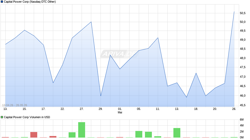Click the green volume bar at 05. Mai

(x=139, y=134)
